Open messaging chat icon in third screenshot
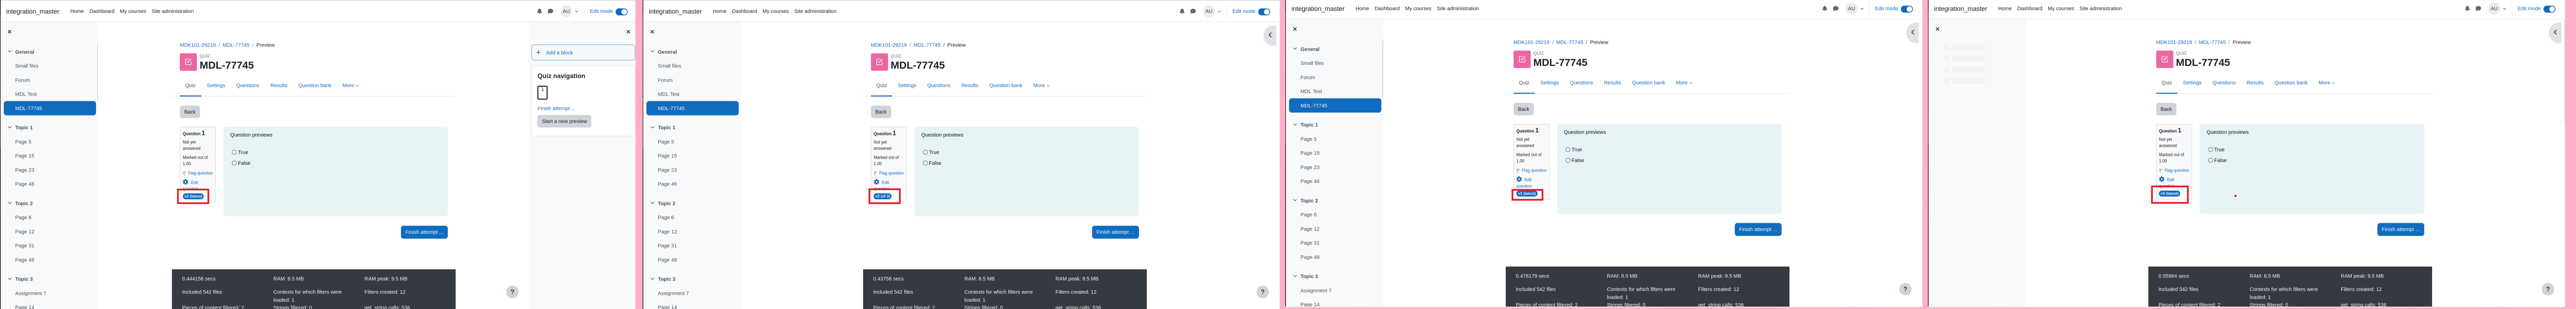Image resolution: width=2576 pixels, height=309 pixels. (1836, 8)
